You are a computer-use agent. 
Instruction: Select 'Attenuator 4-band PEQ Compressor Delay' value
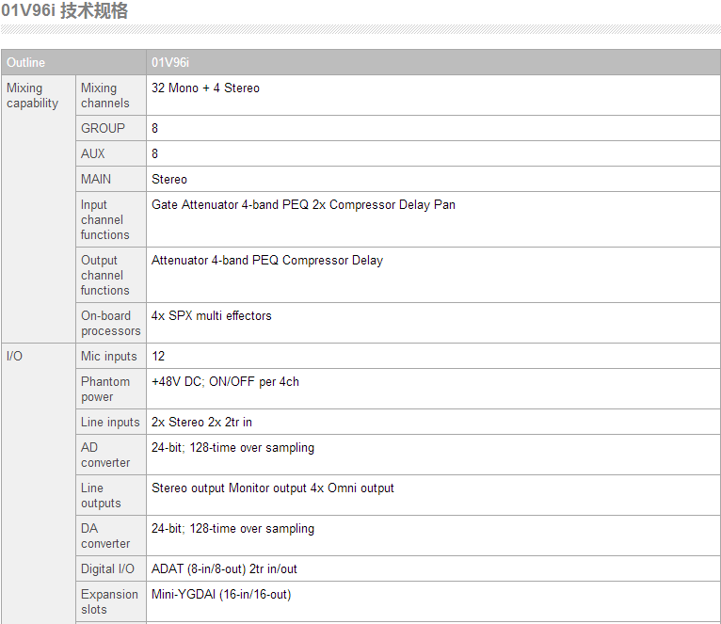(x=267, y=261)
